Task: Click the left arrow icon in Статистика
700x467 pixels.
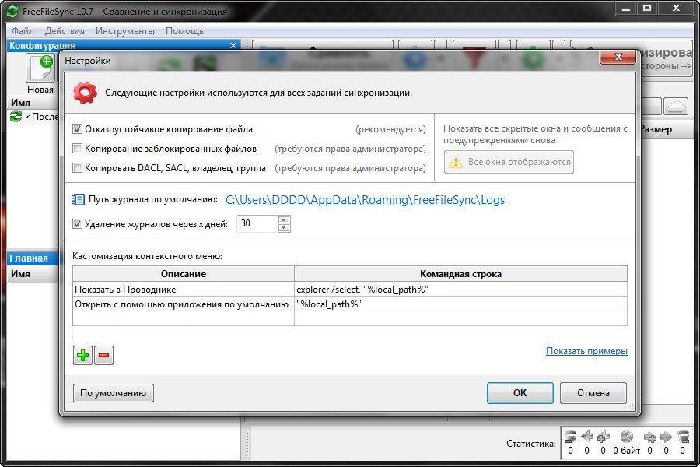Action: coord(587,437)
